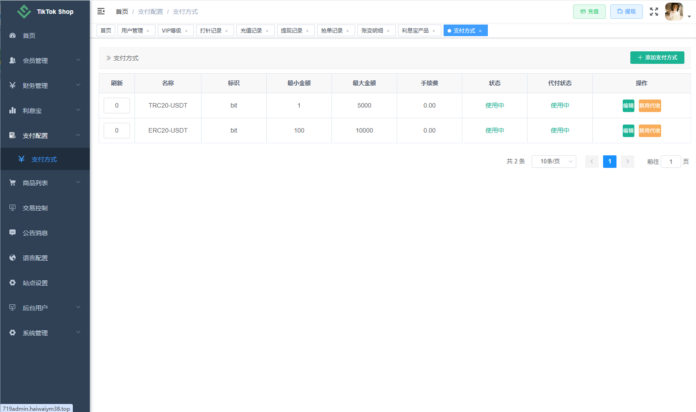Viewport: 696px width, 412px height.
Task: Click the TikTok Shop logo
Action: click(x=45, y=12)
